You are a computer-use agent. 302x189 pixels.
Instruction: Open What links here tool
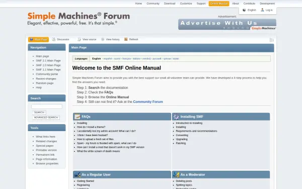[45, 137]
